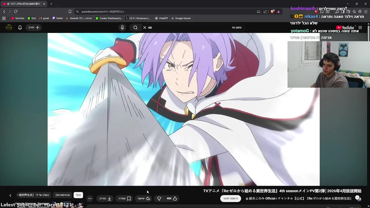This screenshot has width=370, height=208.
Task: Click the browser forward arrow
Action: [10, 12]
